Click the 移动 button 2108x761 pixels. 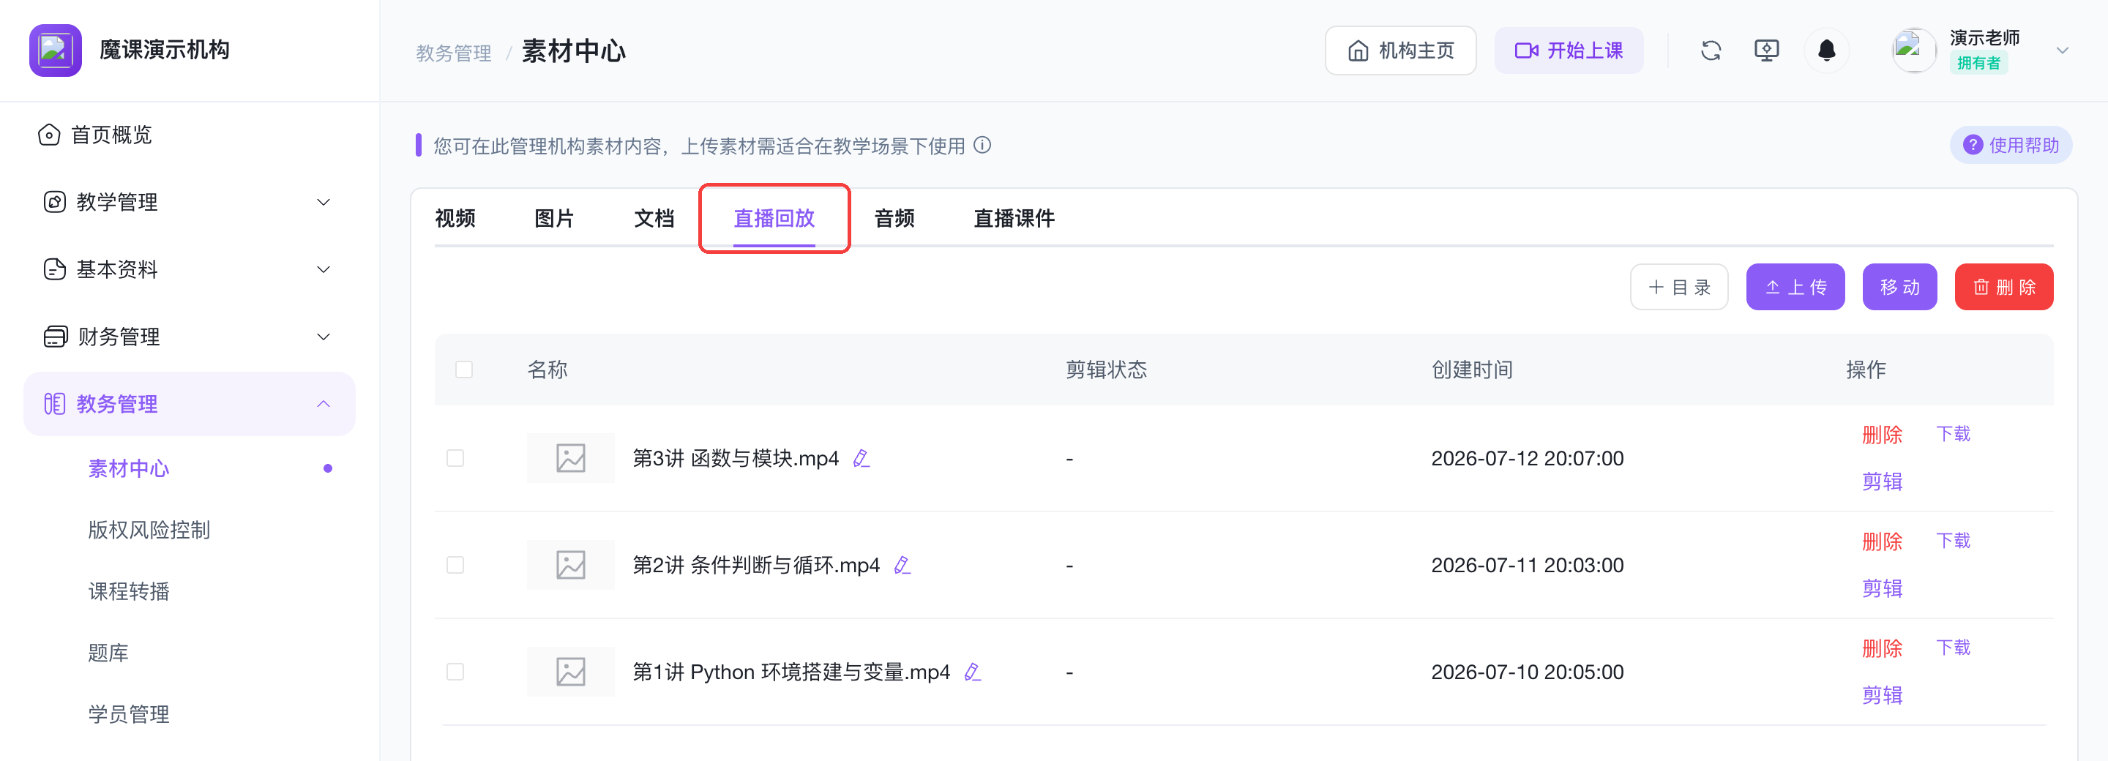click(1899, 288)
